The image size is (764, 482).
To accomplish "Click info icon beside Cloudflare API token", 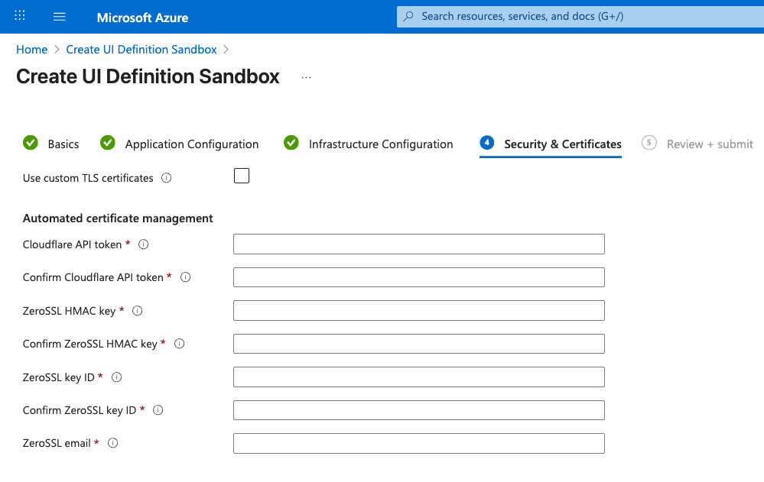I will pos(143,244).
